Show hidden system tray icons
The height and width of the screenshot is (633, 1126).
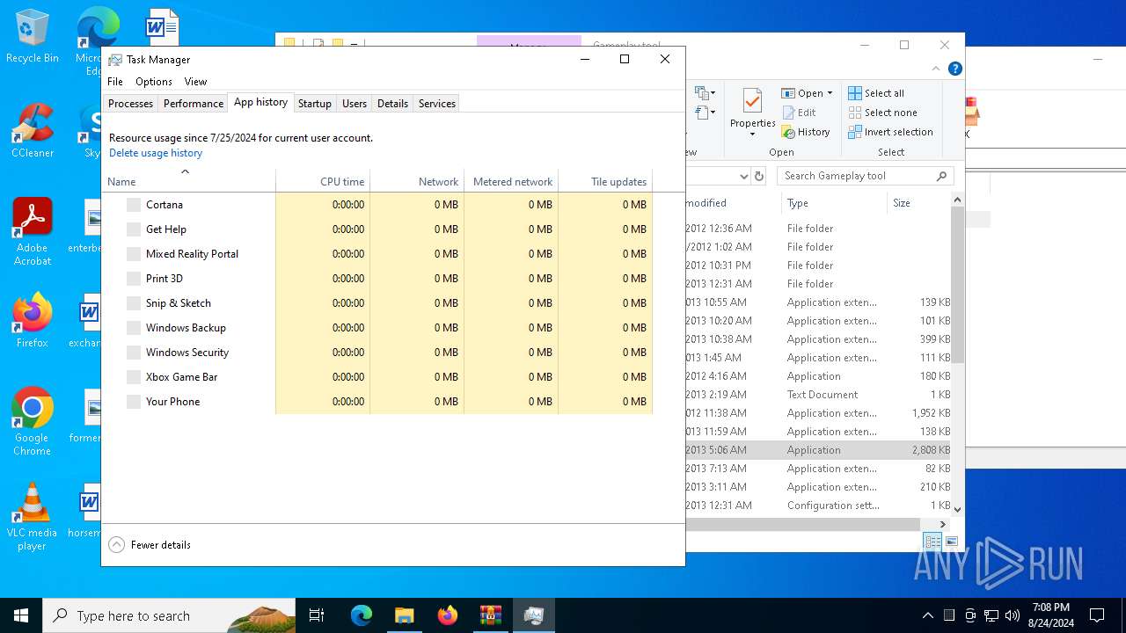point(927,615)
